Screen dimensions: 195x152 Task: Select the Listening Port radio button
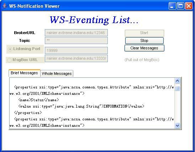pos(10,49)
